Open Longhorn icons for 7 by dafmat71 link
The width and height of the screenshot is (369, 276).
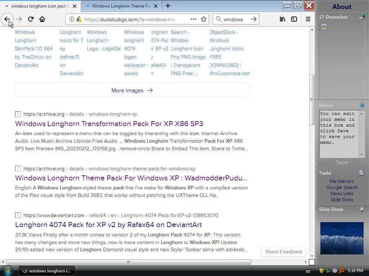[x=72, y=53]
